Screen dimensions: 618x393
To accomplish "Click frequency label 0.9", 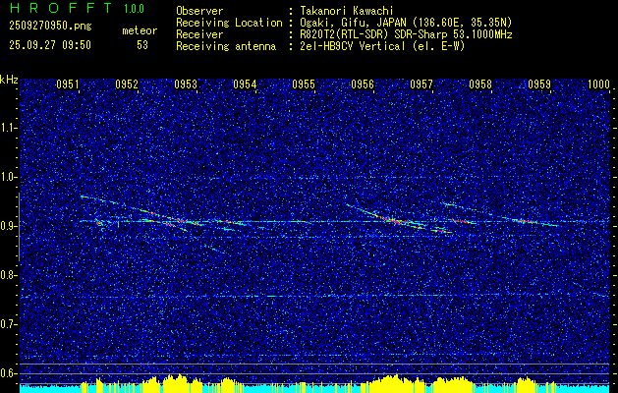I will [x=9, y=226].
